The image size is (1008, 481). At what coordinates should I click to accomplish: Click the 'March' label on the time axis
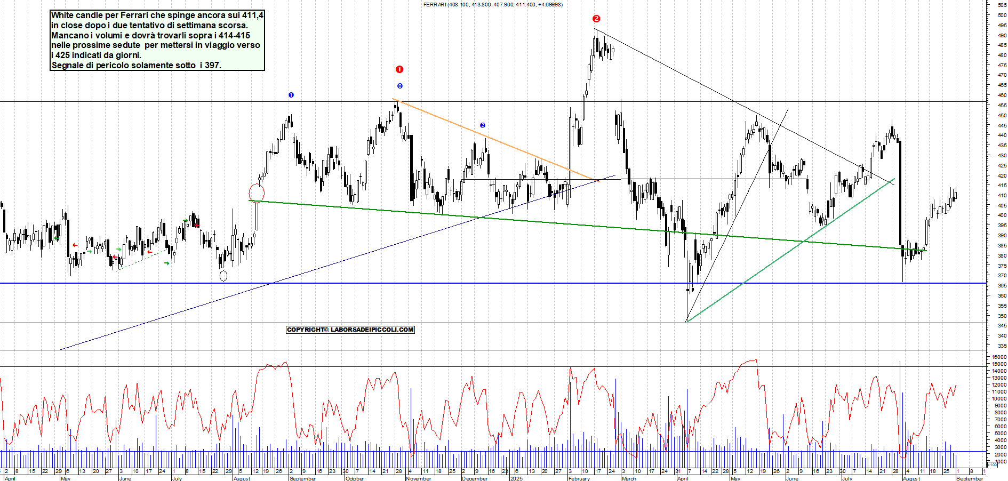pyautogui.click(x=629, y=478)
